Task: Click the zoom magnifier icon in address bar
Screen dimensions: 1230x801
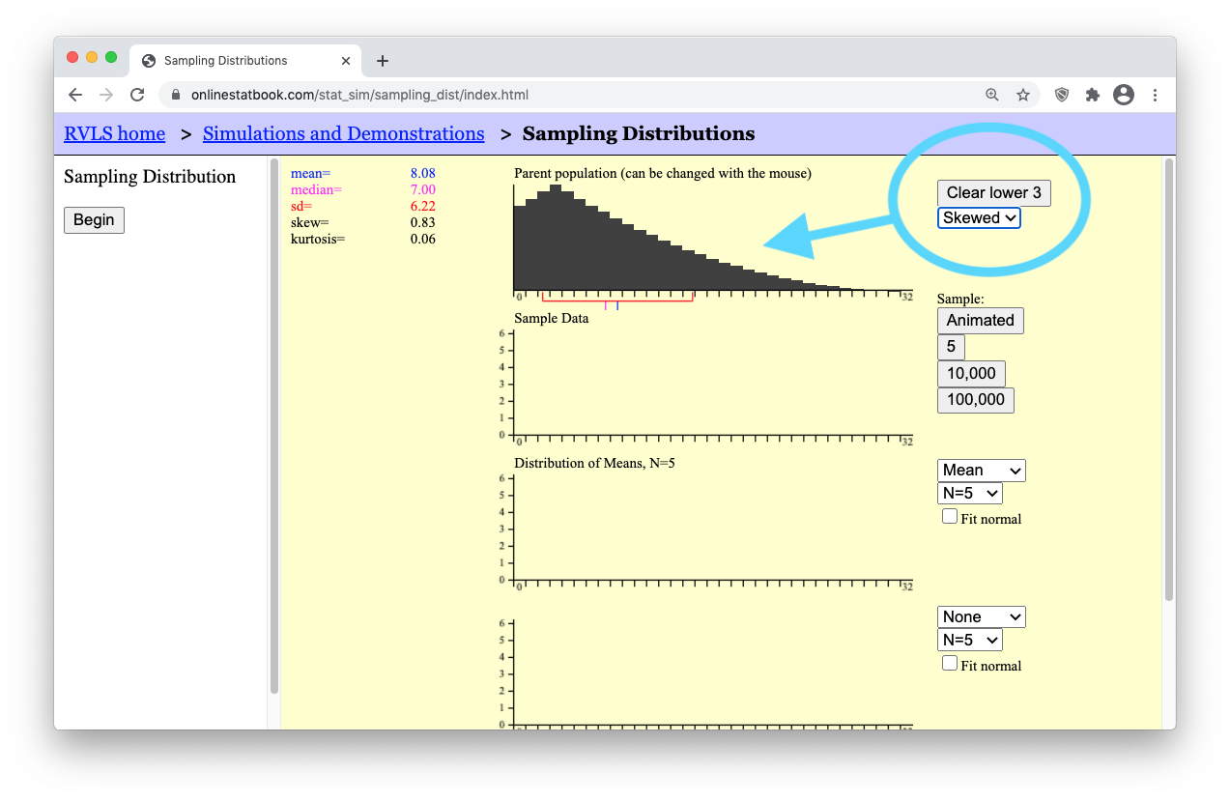Action: 992,95
